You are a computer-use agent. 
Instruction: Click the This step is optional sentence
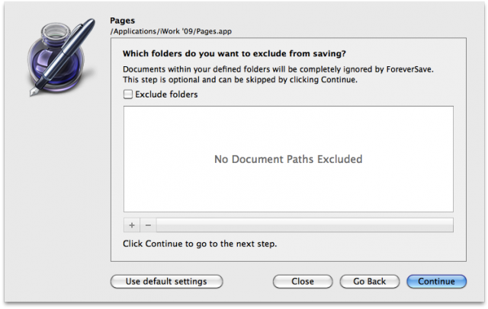click(x=240, y=80)
